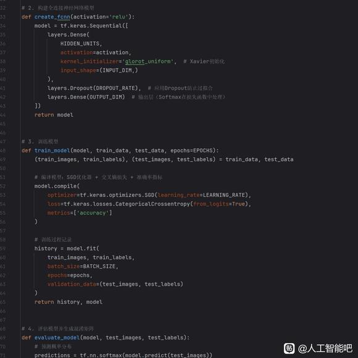358x358 pixels.
Task: Select the HIDDEN_UNITS constant
Action: point(80,44)
